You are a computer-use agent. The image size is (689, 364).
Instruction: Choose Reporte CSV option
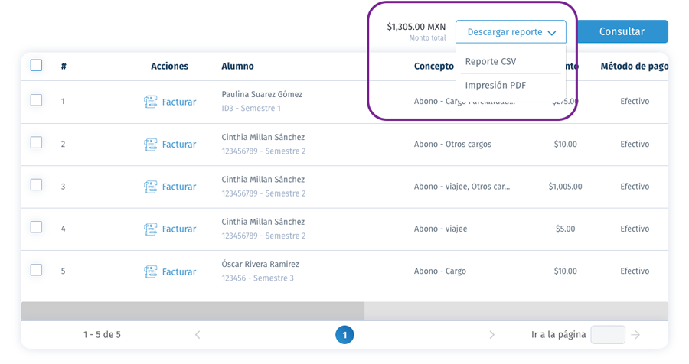(x=491, y=61)
